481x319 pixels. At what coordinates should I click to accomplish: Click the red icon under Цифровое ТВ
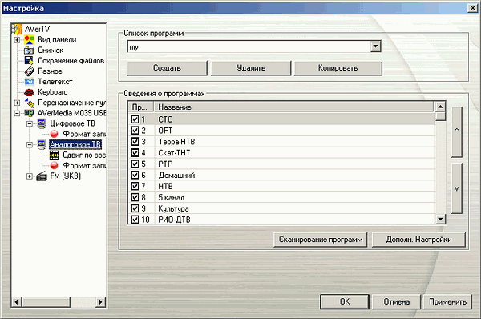pyautogui.click(x=54, y=134)
